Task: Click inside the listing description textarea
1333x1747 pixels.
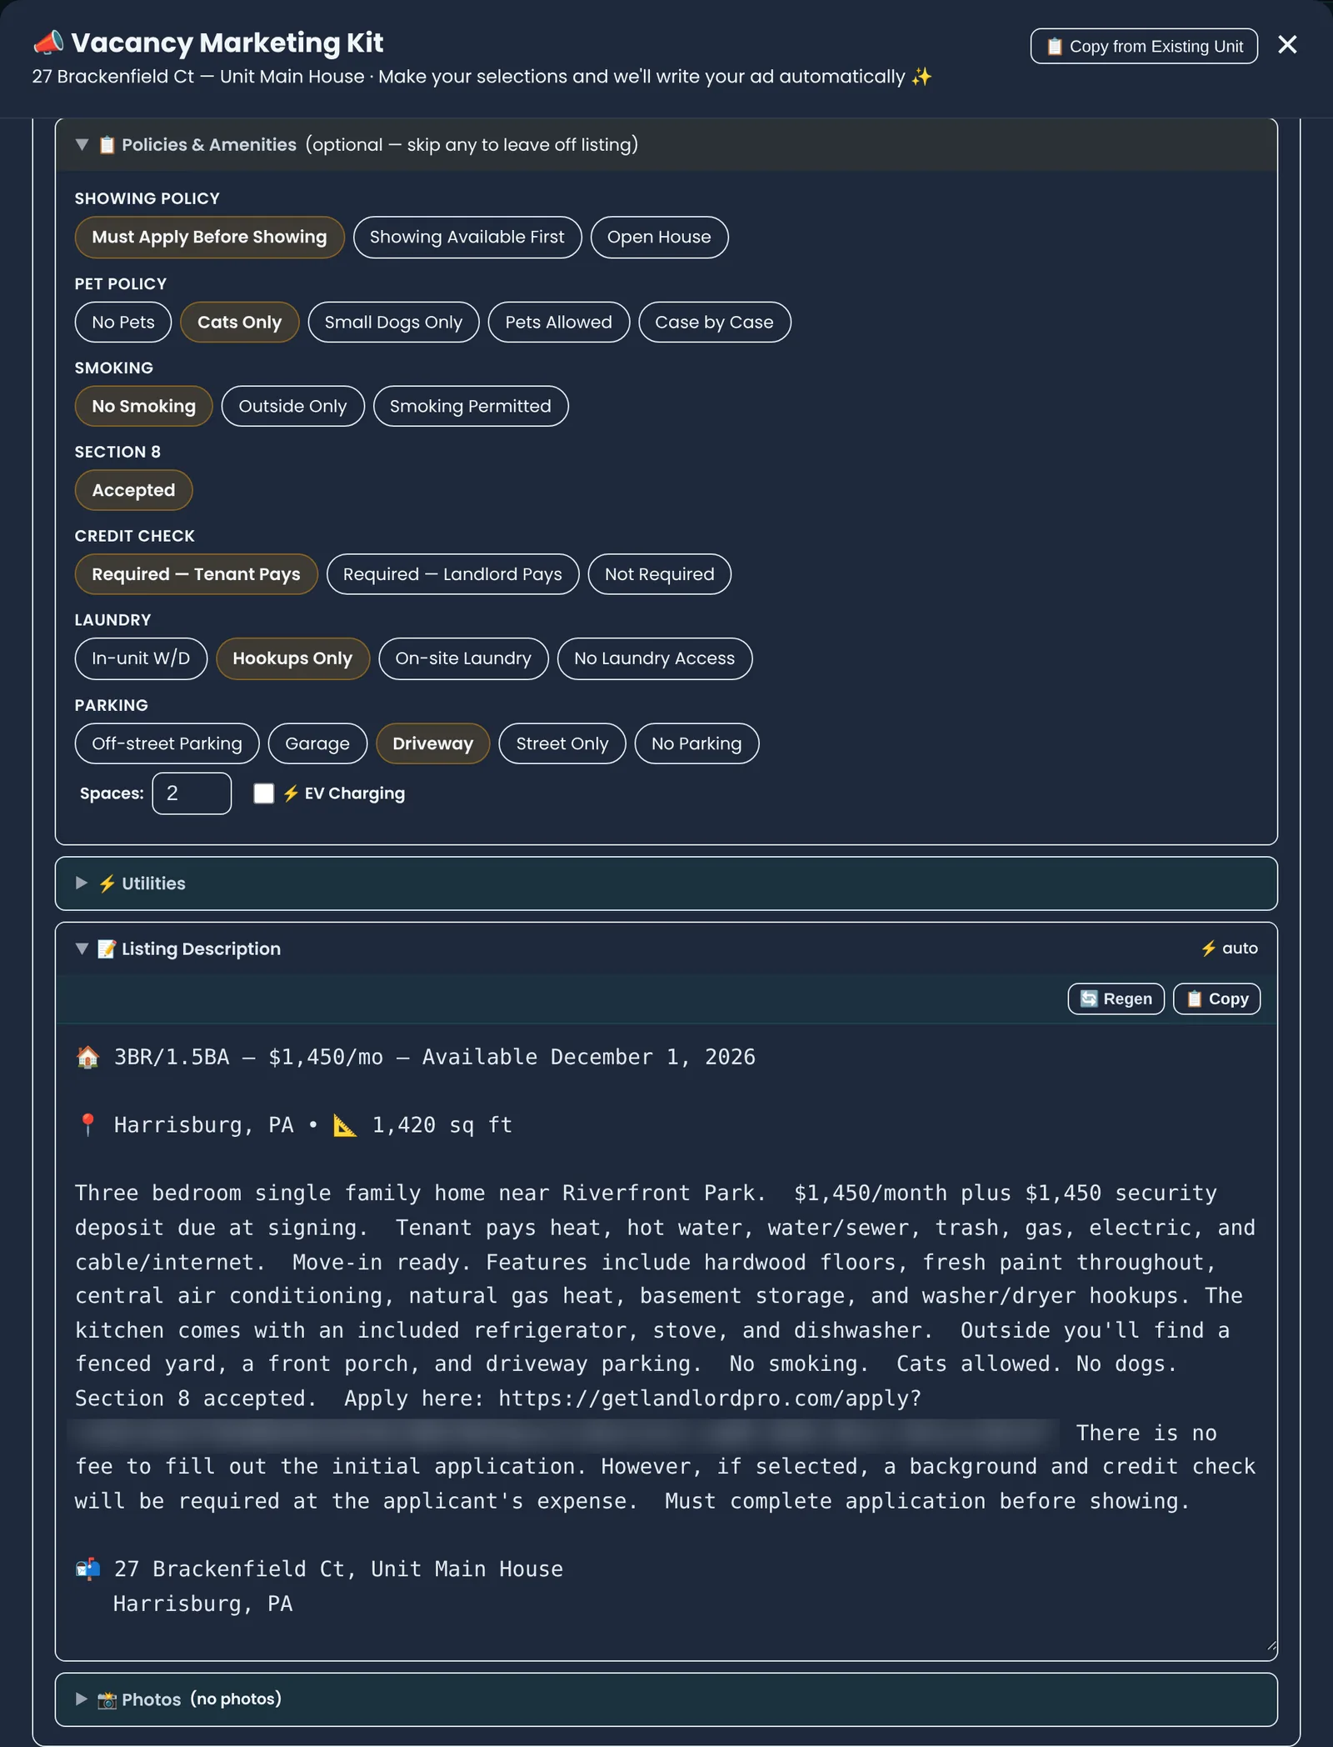Action: 666,1340
